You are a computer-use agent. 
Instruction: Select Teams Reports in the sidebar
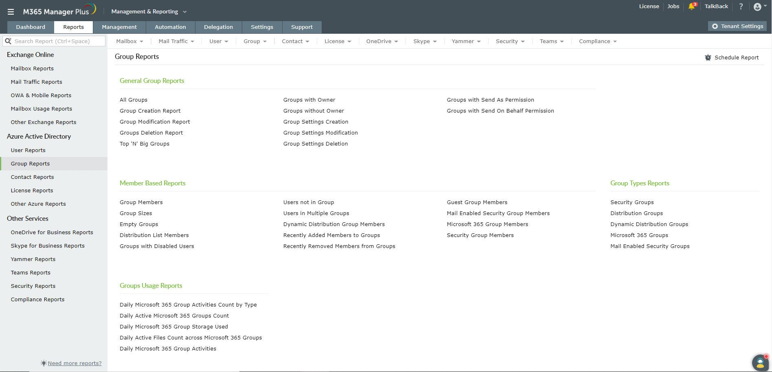pyautogui.click(x=31, y=272)
